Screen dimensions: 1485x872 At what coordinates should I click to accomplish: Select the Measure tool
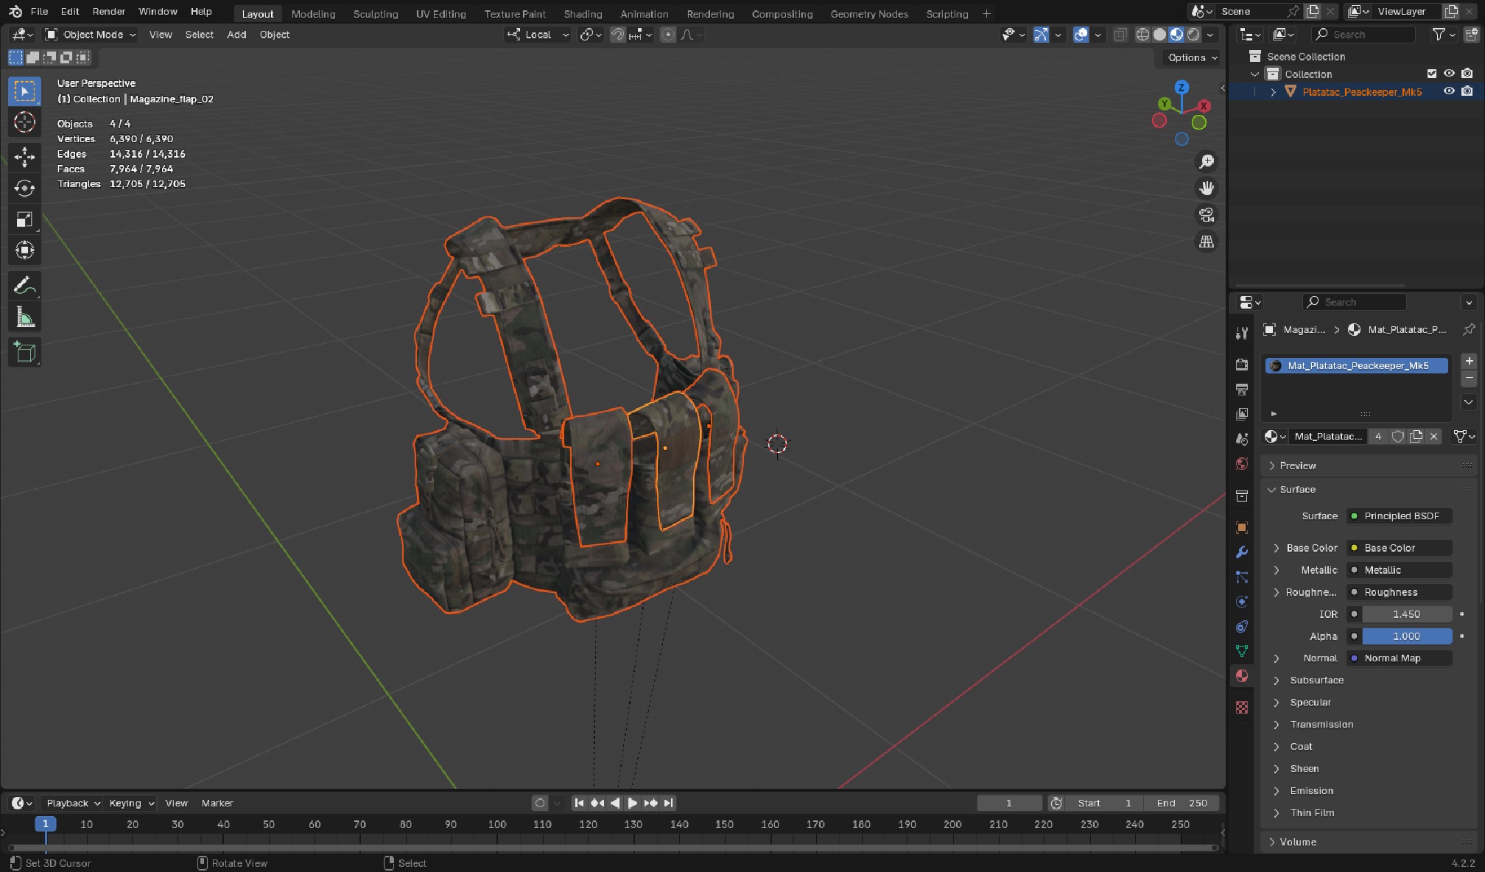click(24, 318)
